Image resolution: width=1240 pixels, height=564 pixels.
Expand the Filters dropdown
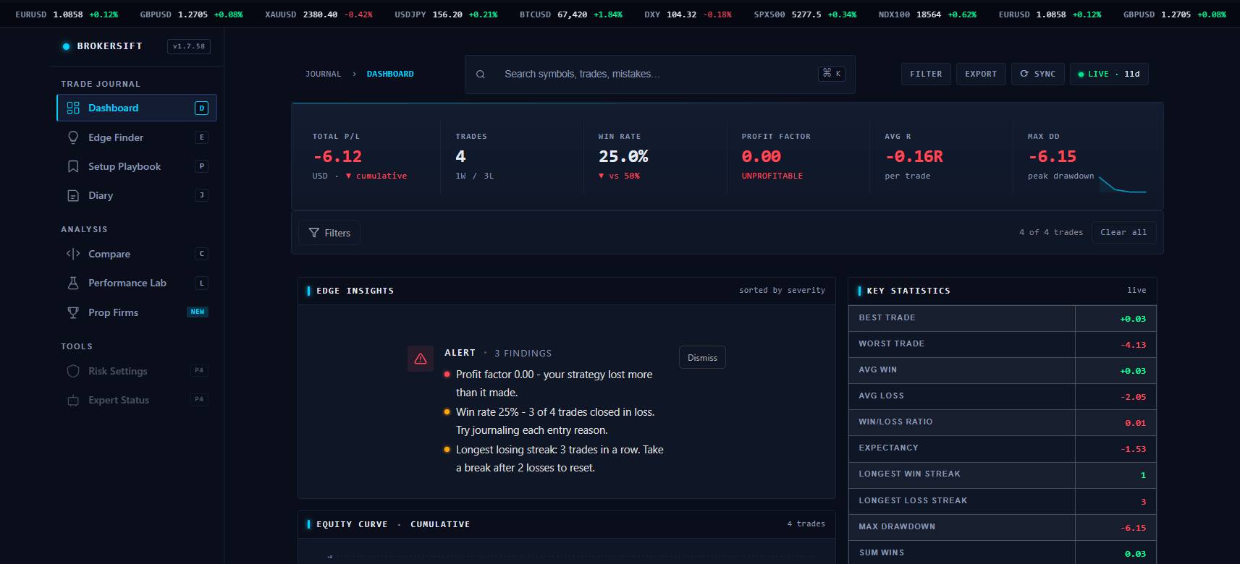329,233
